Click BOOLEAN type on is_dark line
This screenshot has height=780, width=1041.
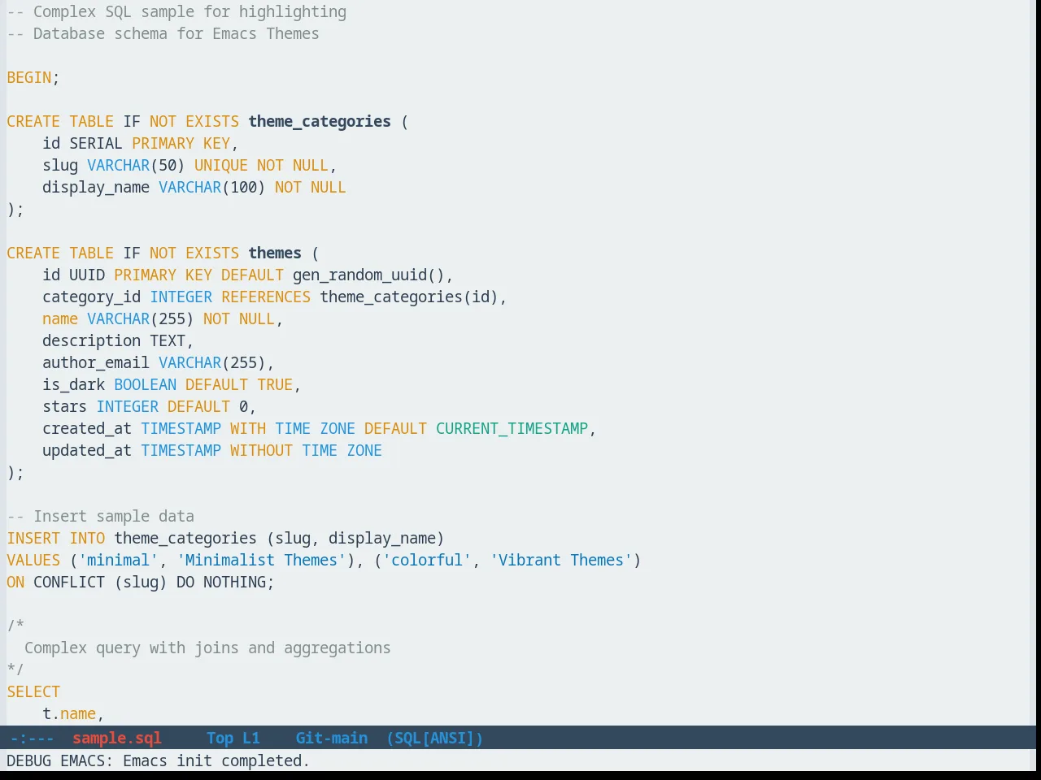(145, 384)
